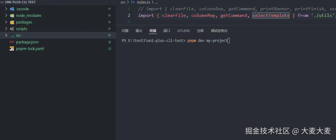This screenshot has width=336, height=140.
Task: Click the index.ts breadcrumb segment
Action: point(144,2)
